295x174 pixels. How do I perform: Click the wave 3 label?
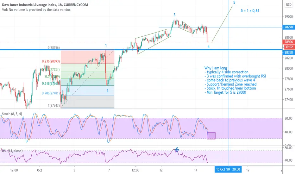[x=175, y=15]
